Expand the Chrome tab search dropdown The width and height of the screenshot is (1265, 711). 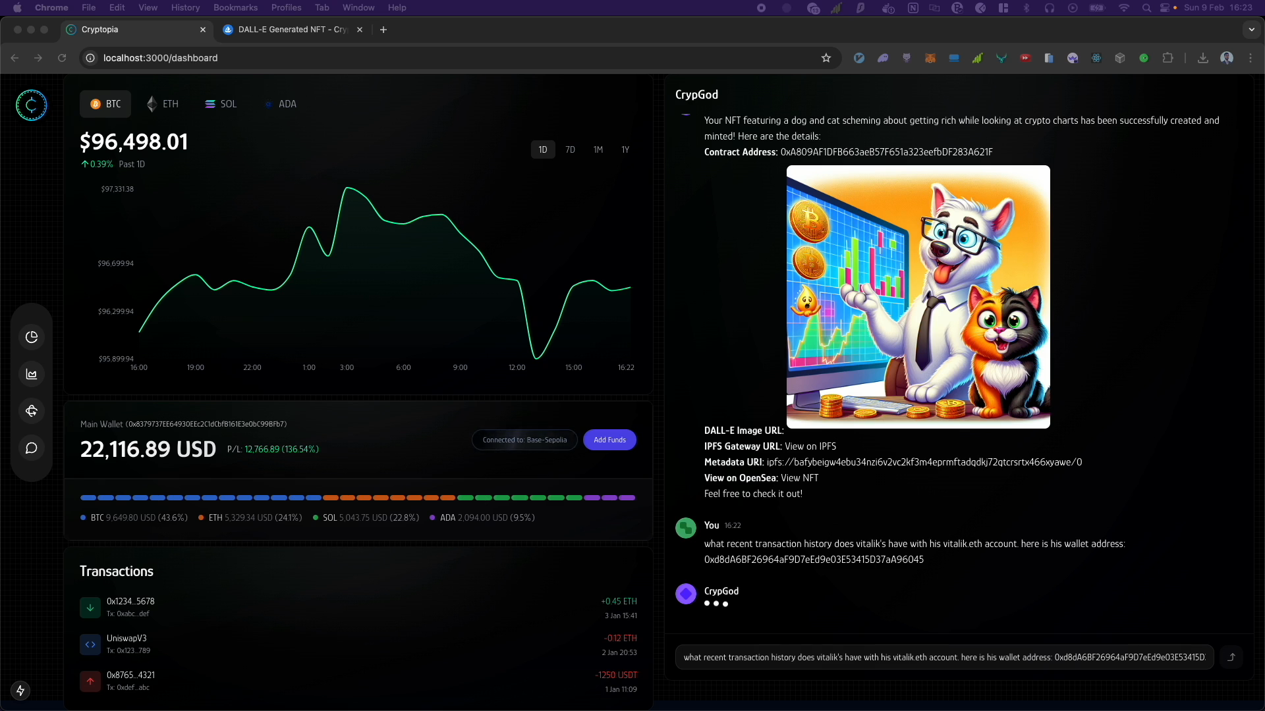(x=1252, y=30)
